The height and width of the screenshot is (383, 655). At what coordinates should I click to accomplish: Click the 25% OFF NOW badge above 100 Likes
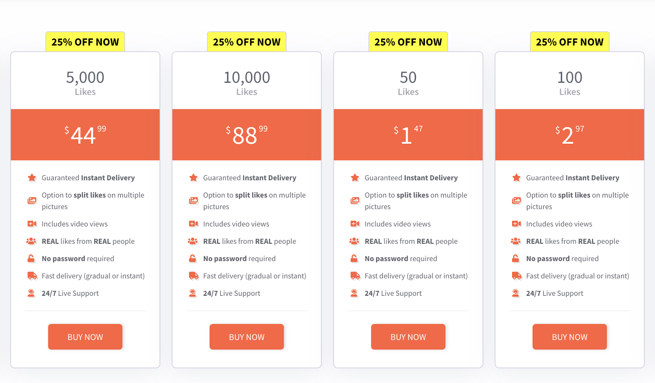click(569, 42)
